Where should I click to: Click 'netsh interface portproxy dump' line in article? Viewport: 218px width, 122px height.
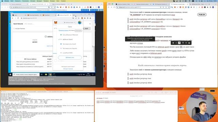point(141,74)
